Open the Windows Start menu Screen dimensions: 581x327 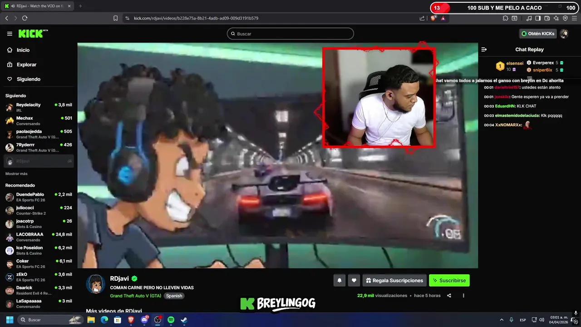click(x=9, y=320)
